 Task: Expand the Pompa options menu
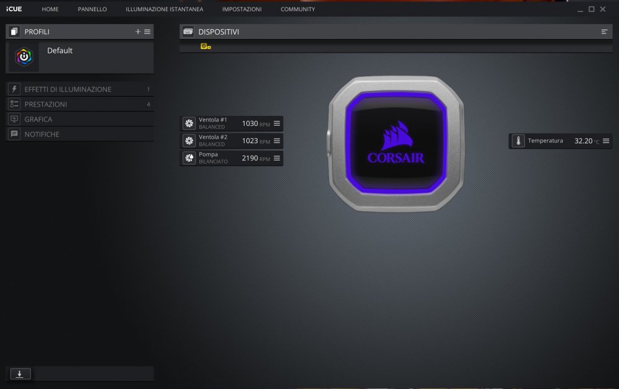tap(277, 158)
